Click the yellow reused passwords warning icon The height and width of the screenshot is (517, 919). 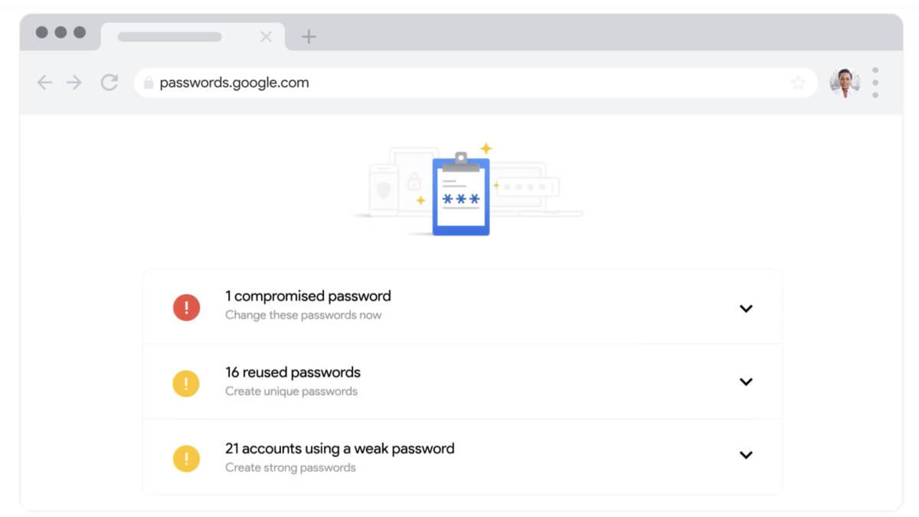coord(186,383)
